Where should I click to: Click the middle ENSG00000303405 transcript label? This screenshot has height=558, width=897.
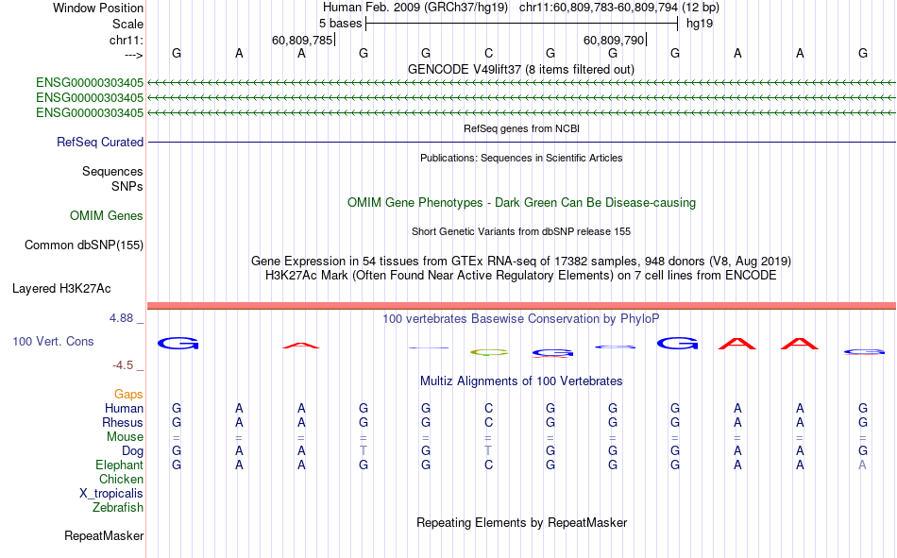pyautogui.click(x=90, y=98)
